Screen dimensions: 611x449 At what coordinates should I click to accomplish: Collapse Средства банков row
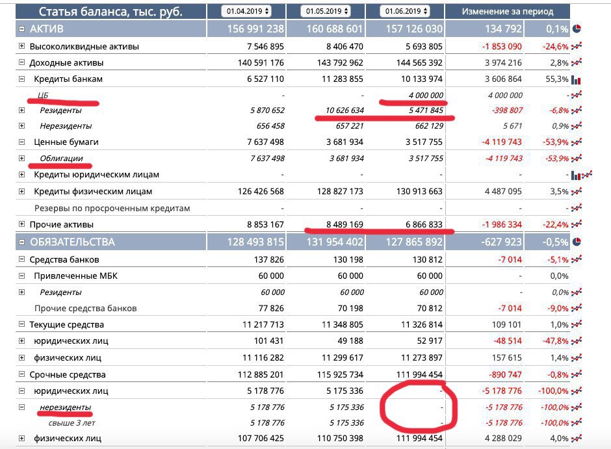point(22,259)
